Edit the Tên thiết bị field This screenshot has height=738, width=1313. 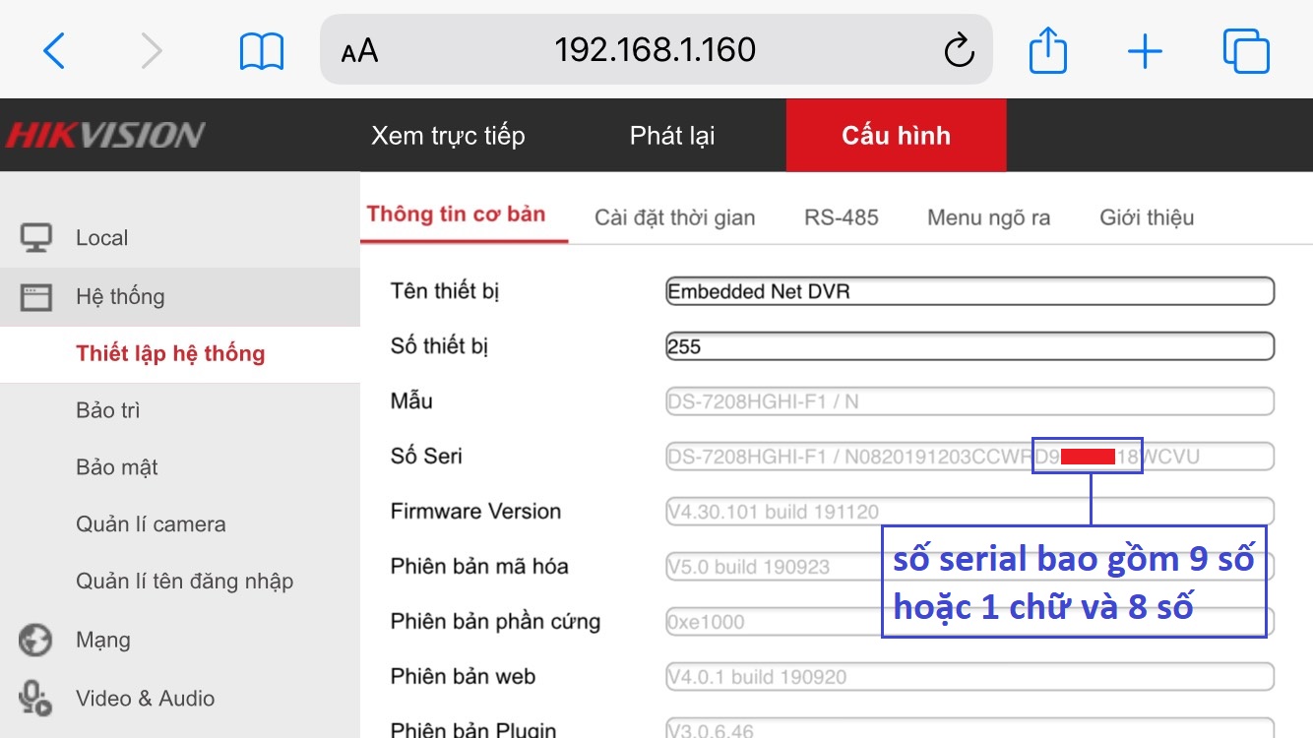tap(969, 291)
